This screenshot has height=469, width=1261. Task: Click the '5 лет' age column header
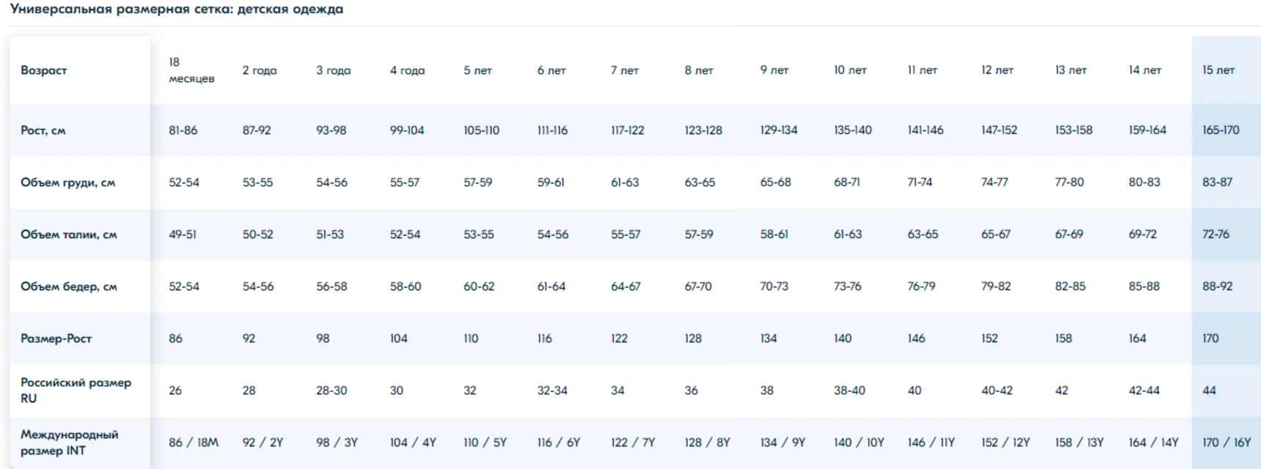(478, 70)
